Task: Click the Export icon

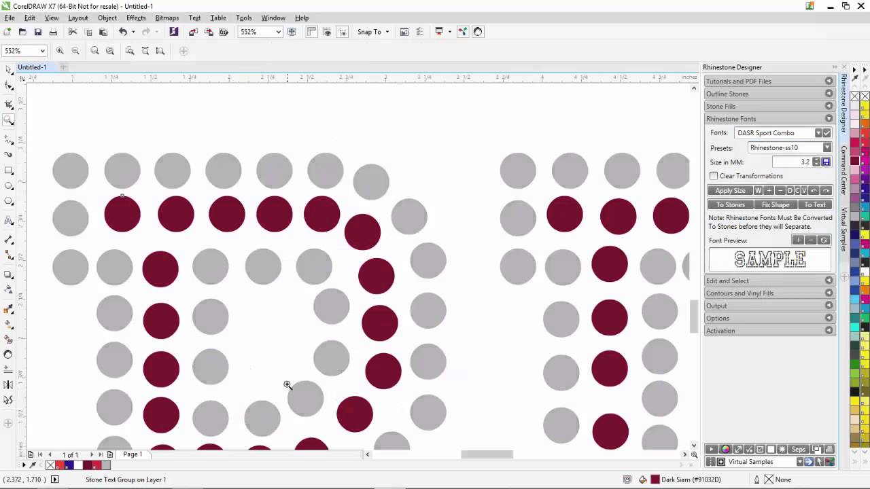Action: [209, 32]
